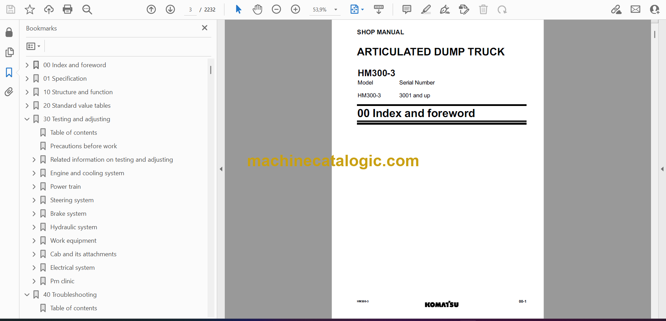
Task: Upload file to cloud icon
Action: (49, 9)
